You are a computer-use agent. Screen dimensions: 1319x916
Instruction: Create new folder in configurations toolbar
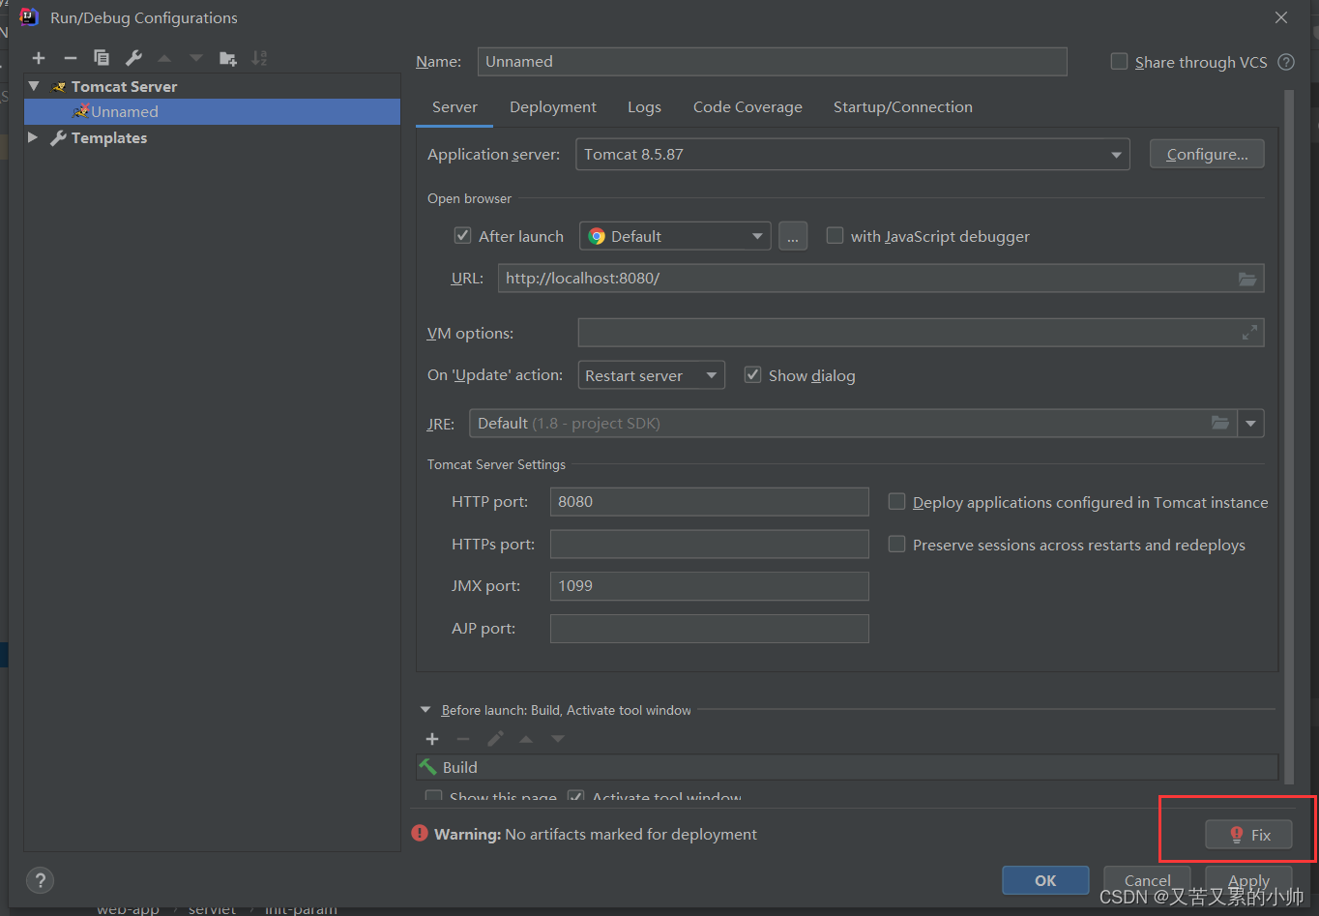[228, 58]
